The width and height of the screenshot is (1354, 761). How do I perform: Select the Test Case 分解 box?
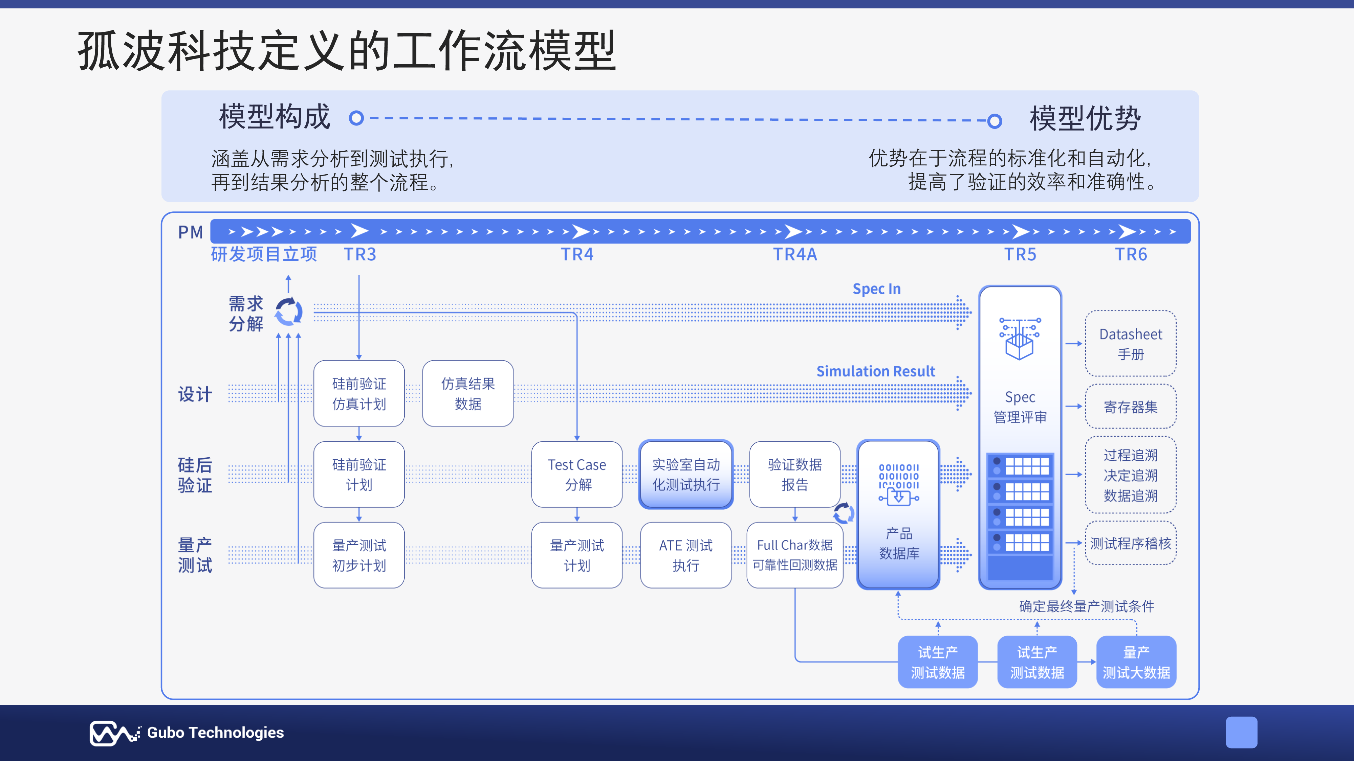576,474
